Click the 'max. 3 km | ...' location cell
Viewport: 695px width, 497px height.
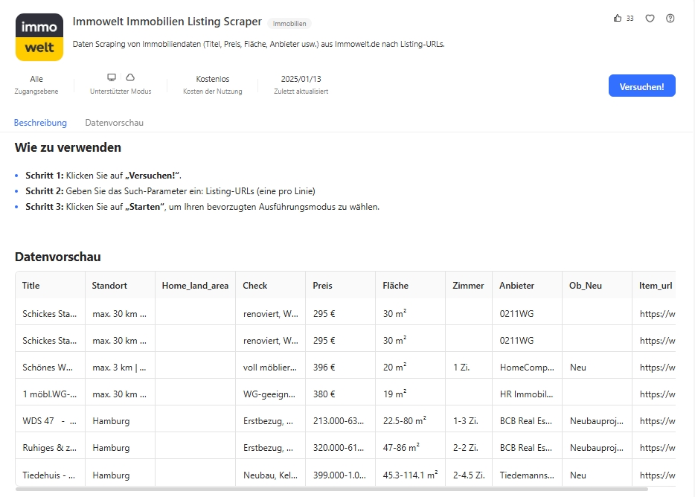point(120,367)
